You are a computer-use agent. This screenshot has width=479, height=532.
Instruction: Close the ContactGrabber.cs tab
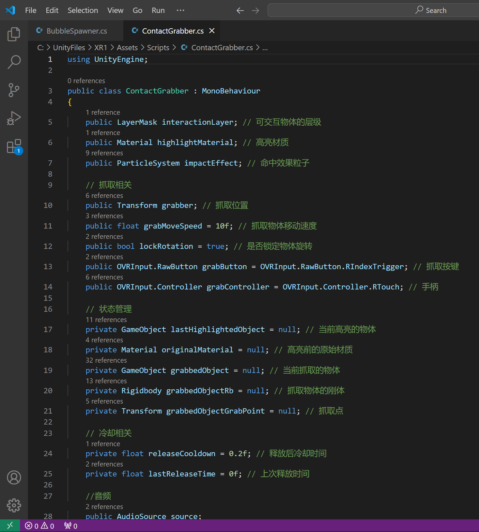(x=212, y=31)
